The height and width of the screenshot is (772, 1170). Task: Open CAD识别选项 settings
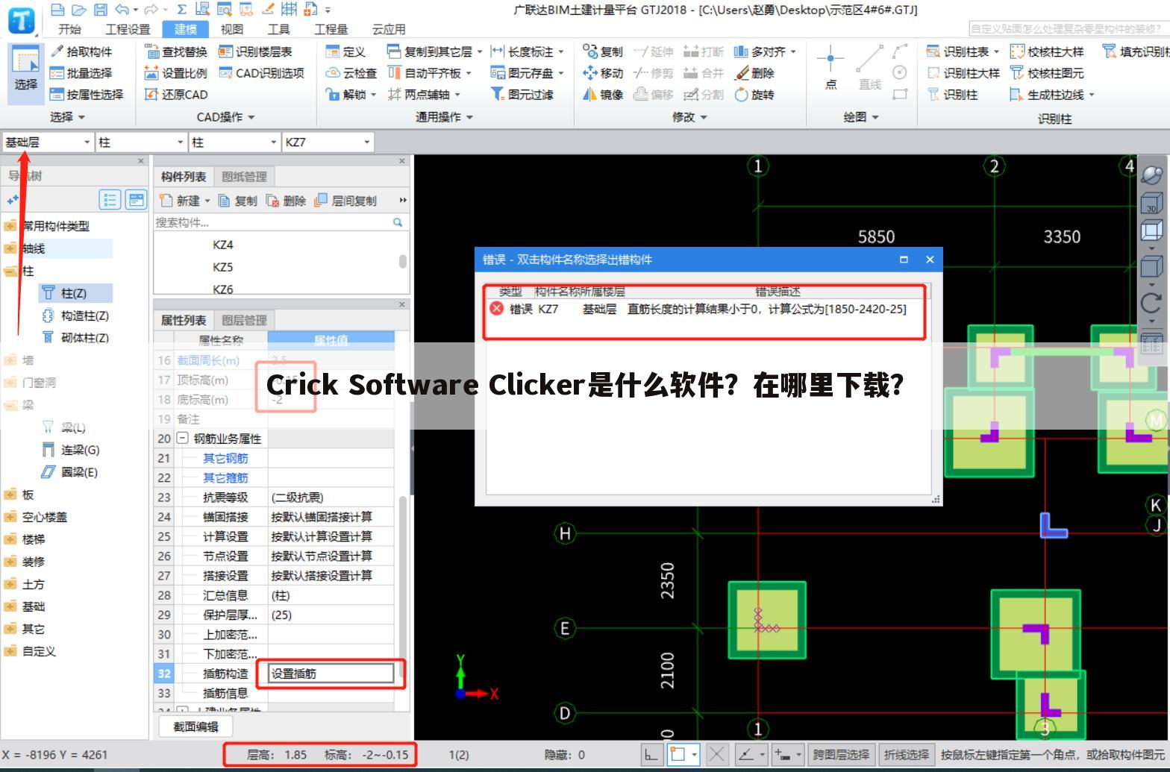pyautogui.click(x=262, y=73)
